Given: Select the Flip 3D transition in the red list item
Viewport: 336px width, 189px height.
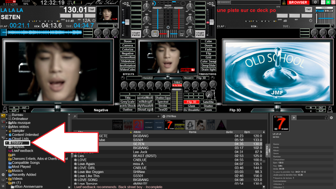Looking at the screenshot, I should click(192, 102).
